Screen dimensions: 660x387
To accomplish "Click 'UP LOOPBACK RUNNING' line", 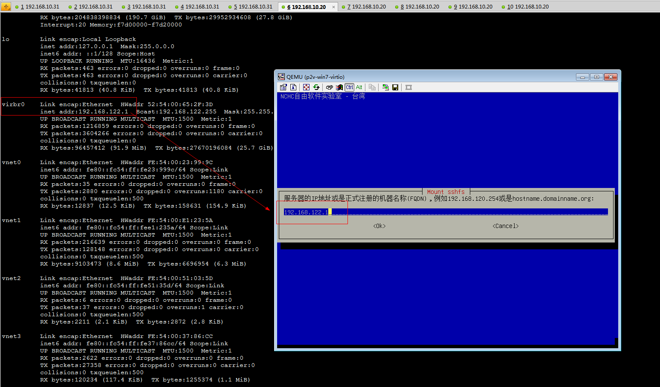I will tap(117, 61).
